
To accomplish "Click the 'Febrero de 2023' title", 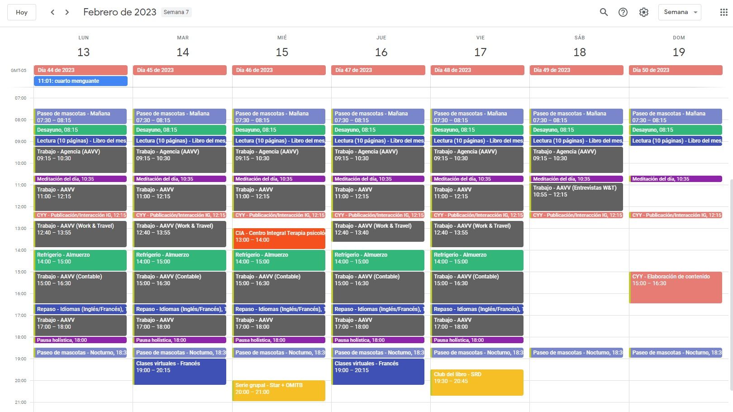I will [x=119, y=12].
